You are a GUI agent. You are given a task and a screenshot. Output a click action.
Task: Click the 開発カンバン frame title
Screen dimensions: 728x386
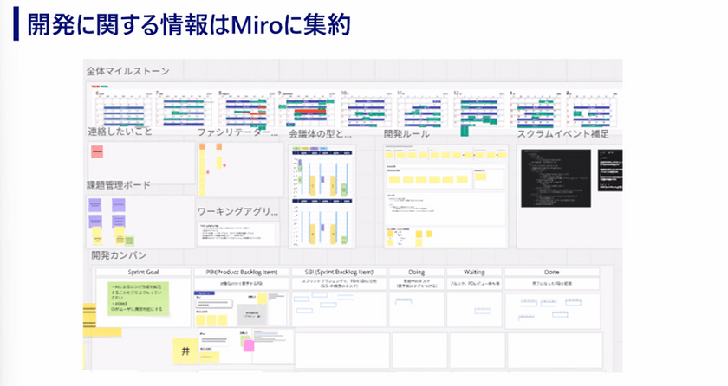pyautogui.click(x=119, y=255)
